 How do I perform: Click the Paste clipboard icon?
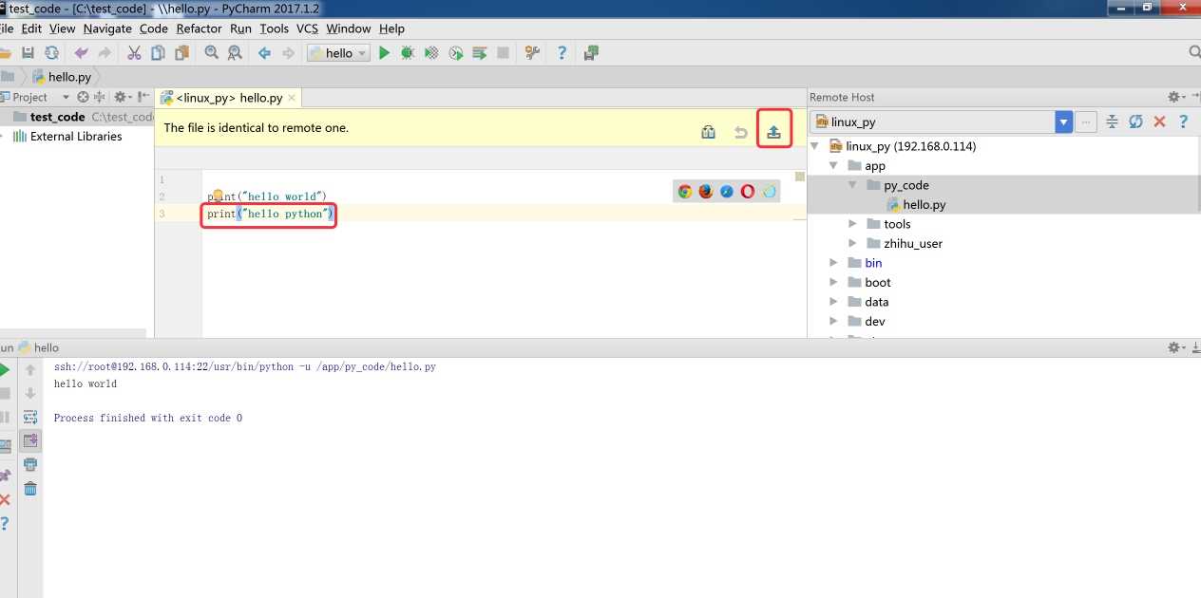(x=181, y=53)
